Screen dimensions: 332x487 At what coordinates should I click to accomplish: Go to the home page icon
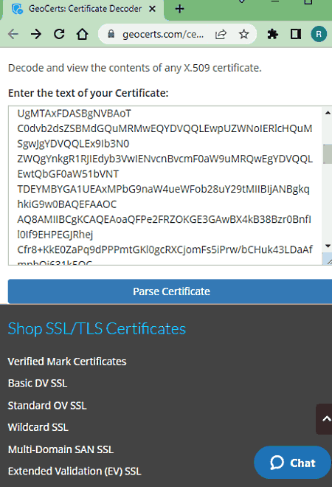[83, 34]
